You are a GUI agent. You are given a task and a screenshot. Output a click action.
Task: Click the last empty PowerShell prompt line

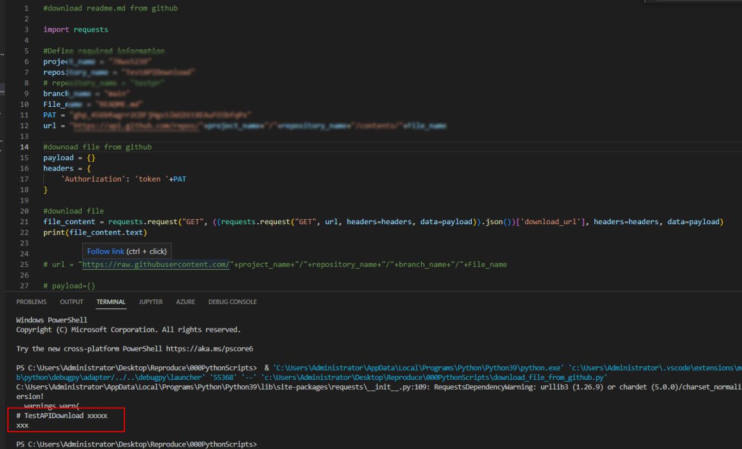click(136, 444)
